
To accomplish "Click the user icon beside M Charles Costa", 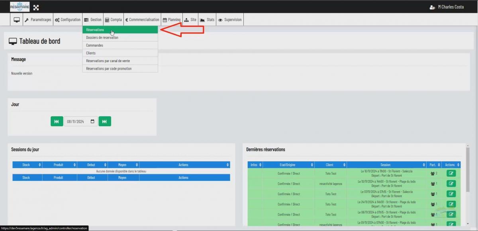I will (x=432, y=7).
